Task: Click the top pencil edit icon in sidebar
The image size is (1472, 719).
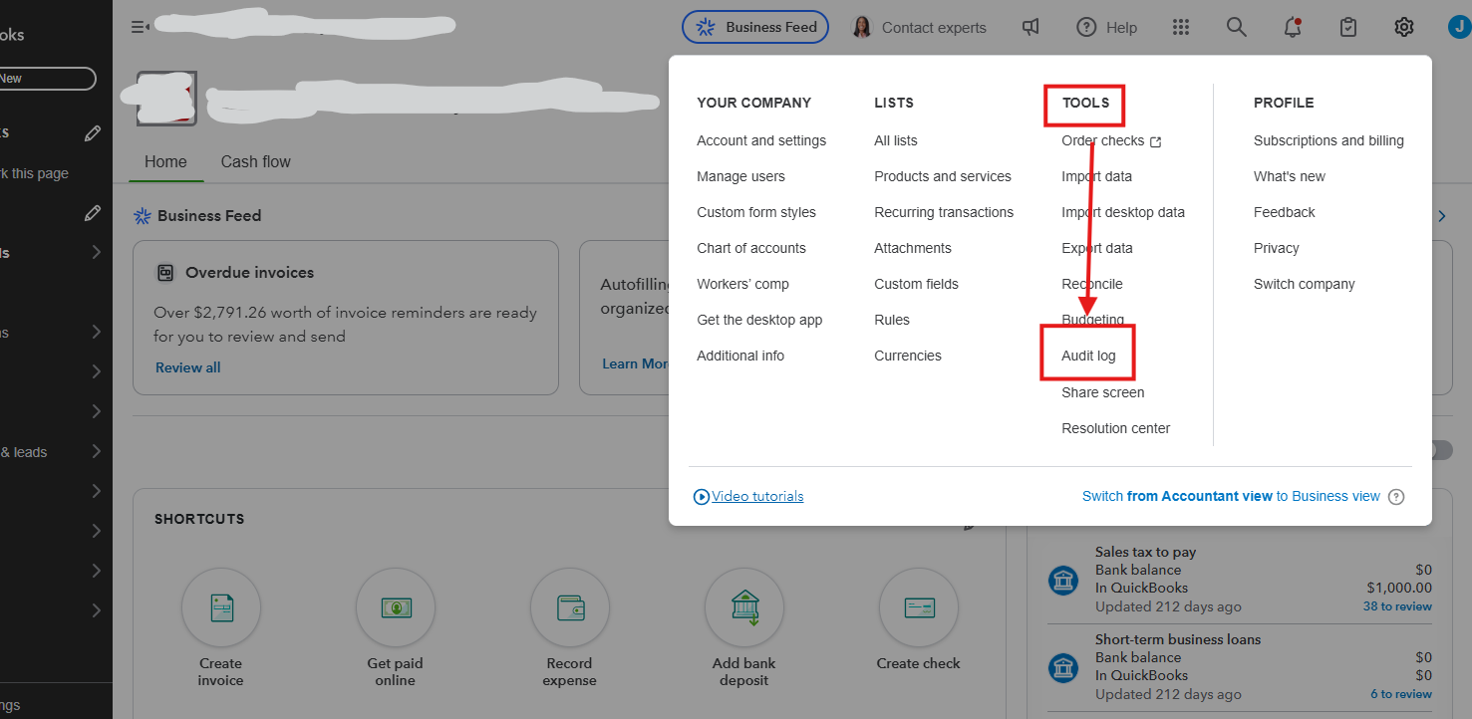Action: click(93, 132)
